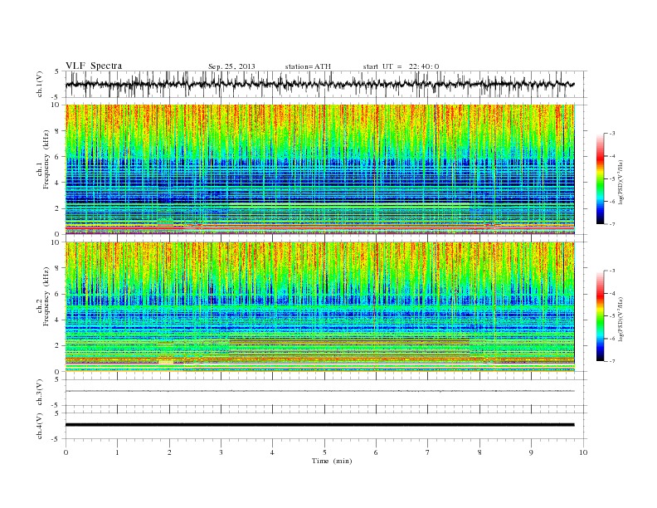Click the "4" tick on the time axis

273,452
